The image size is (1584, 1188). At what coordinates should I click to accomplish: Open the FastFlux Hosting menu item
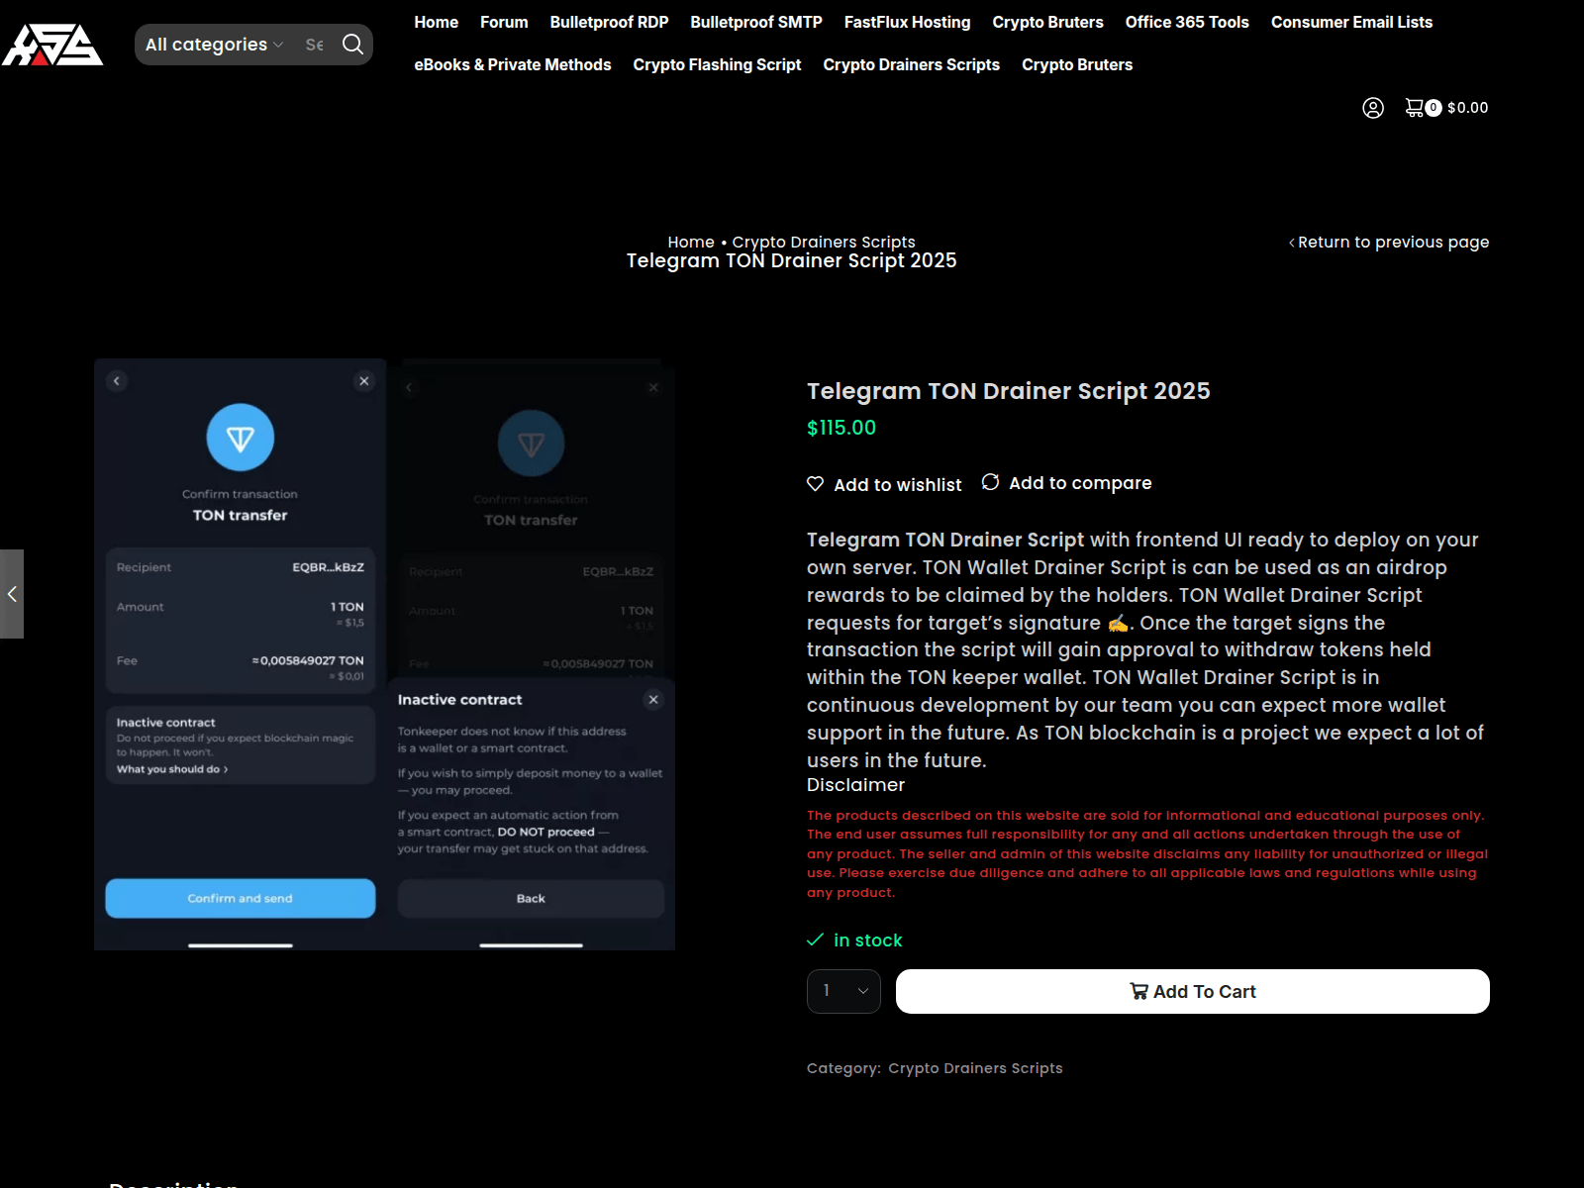[907, 22]
